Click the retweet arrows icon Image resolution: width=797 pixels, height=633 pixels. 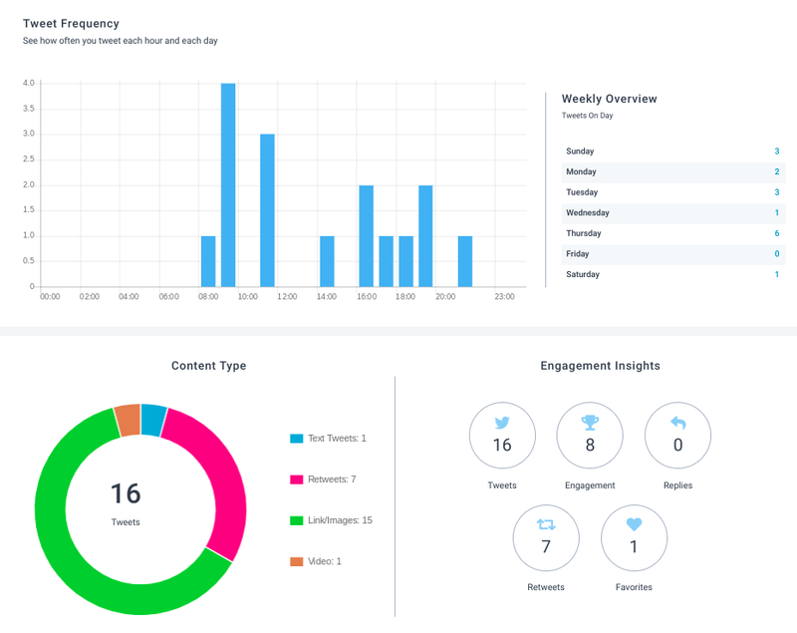[x=546, y=524]
